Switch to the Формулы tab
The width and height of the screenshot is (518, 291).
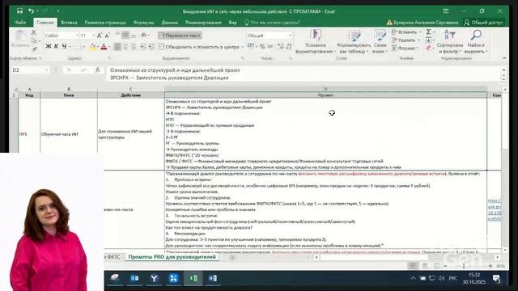click(x=144, y=23)
